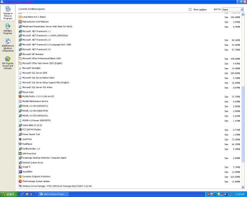
Task: Open Set Program Access and Defaults
Action: click(8, 63)
